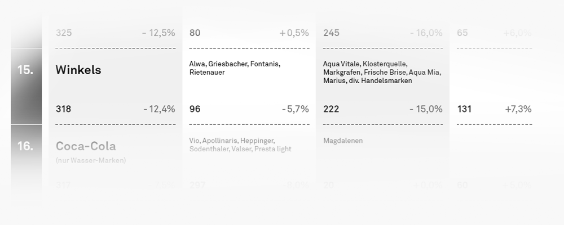Image resolution: width=564 pixels, height=225 pixels.
Task: Click the Aqua Vitale, Klosterquelle brand list
Action: (x=382, y=72)
